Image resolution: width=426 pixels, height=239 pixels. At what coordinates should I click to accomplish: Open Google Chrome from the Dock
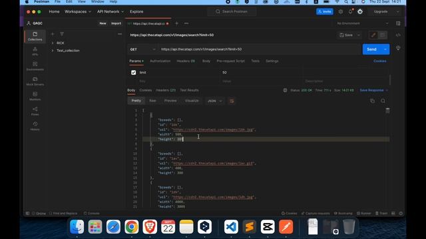pyautogui.click(x=132, y=226)
